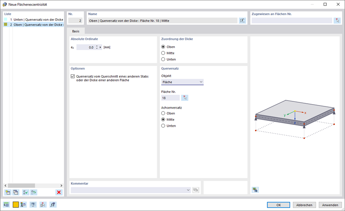This screenshot has height=211, width=345.
Task: Click the Name text field
Action: (163, 21)
